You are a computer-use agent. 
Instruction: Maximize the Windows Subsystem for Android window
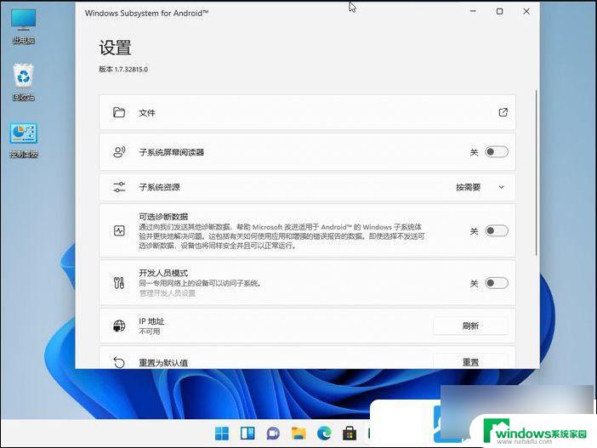499,11
